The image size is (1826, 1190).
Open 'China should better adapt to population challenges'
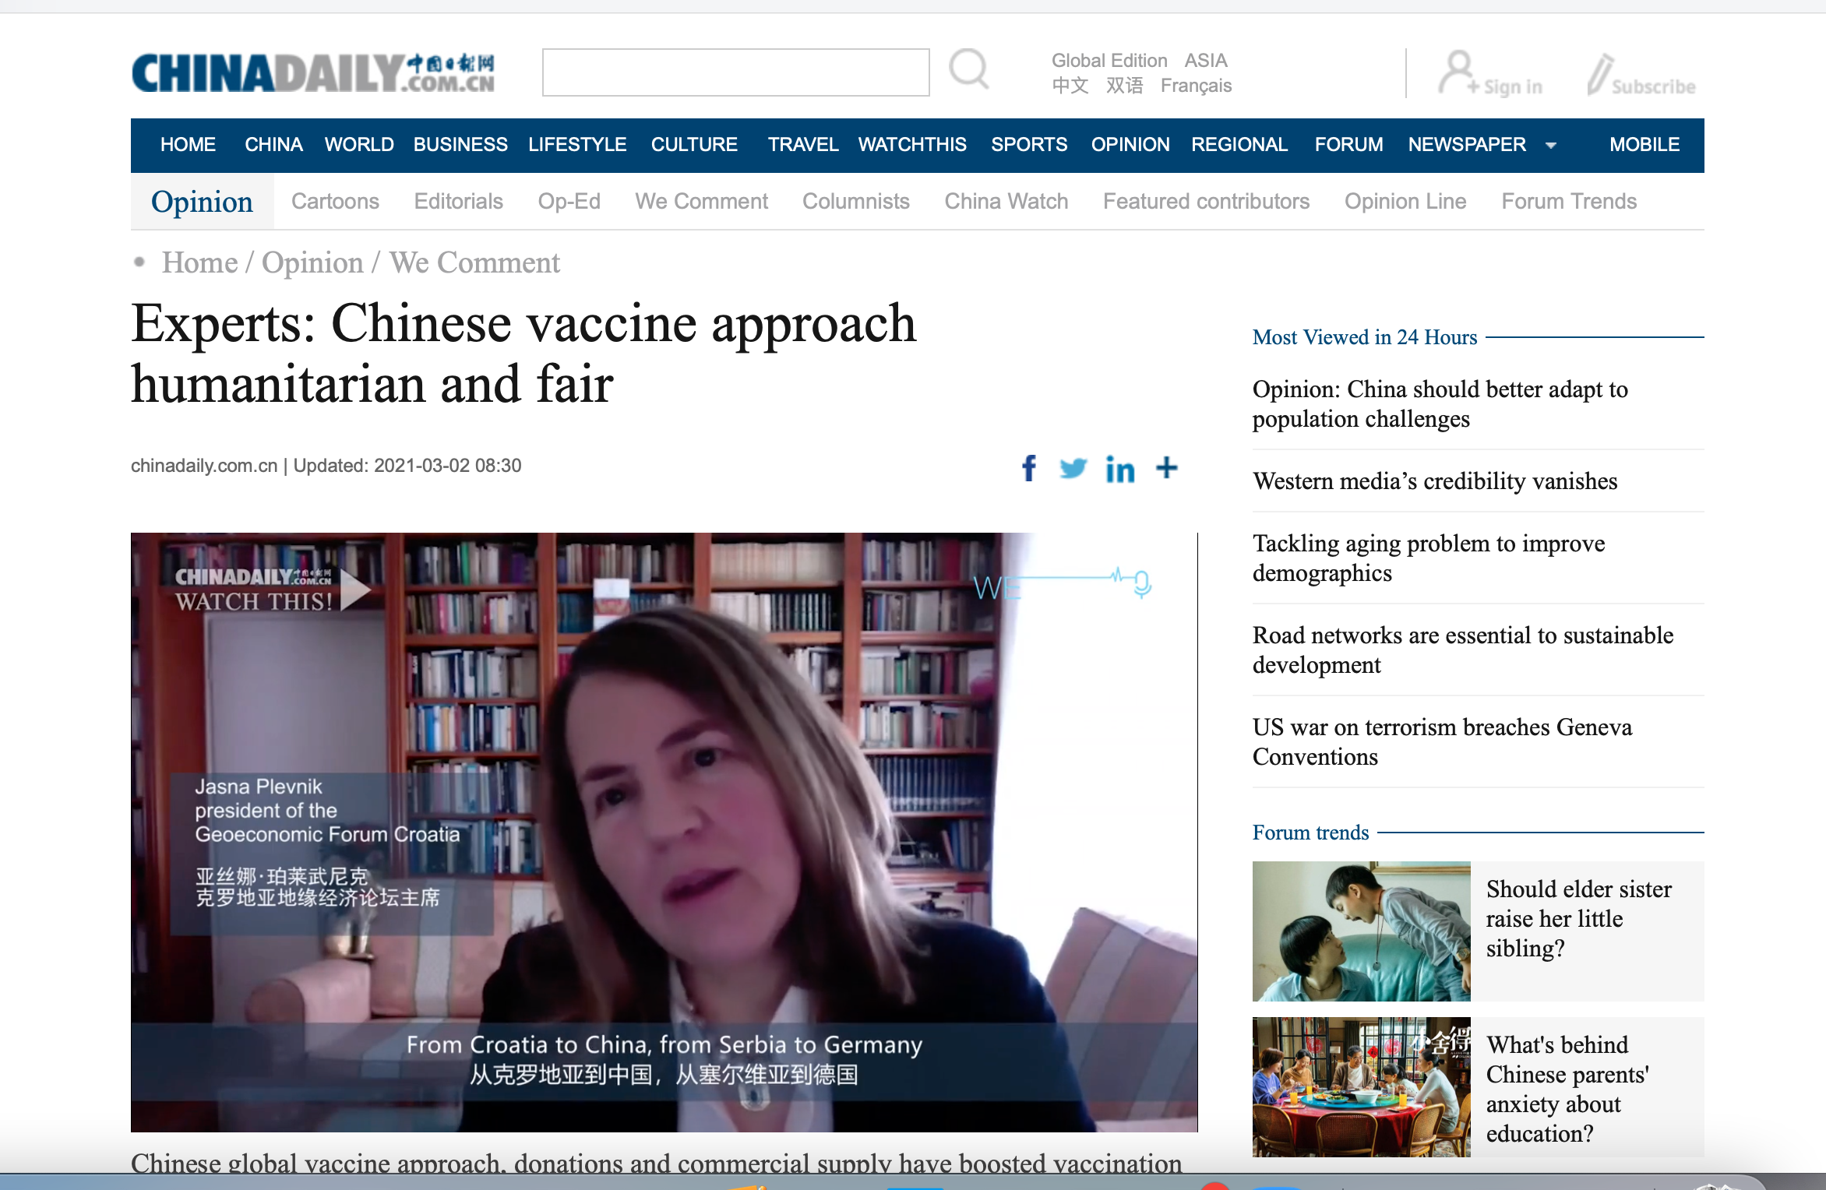pos(1440,403)
